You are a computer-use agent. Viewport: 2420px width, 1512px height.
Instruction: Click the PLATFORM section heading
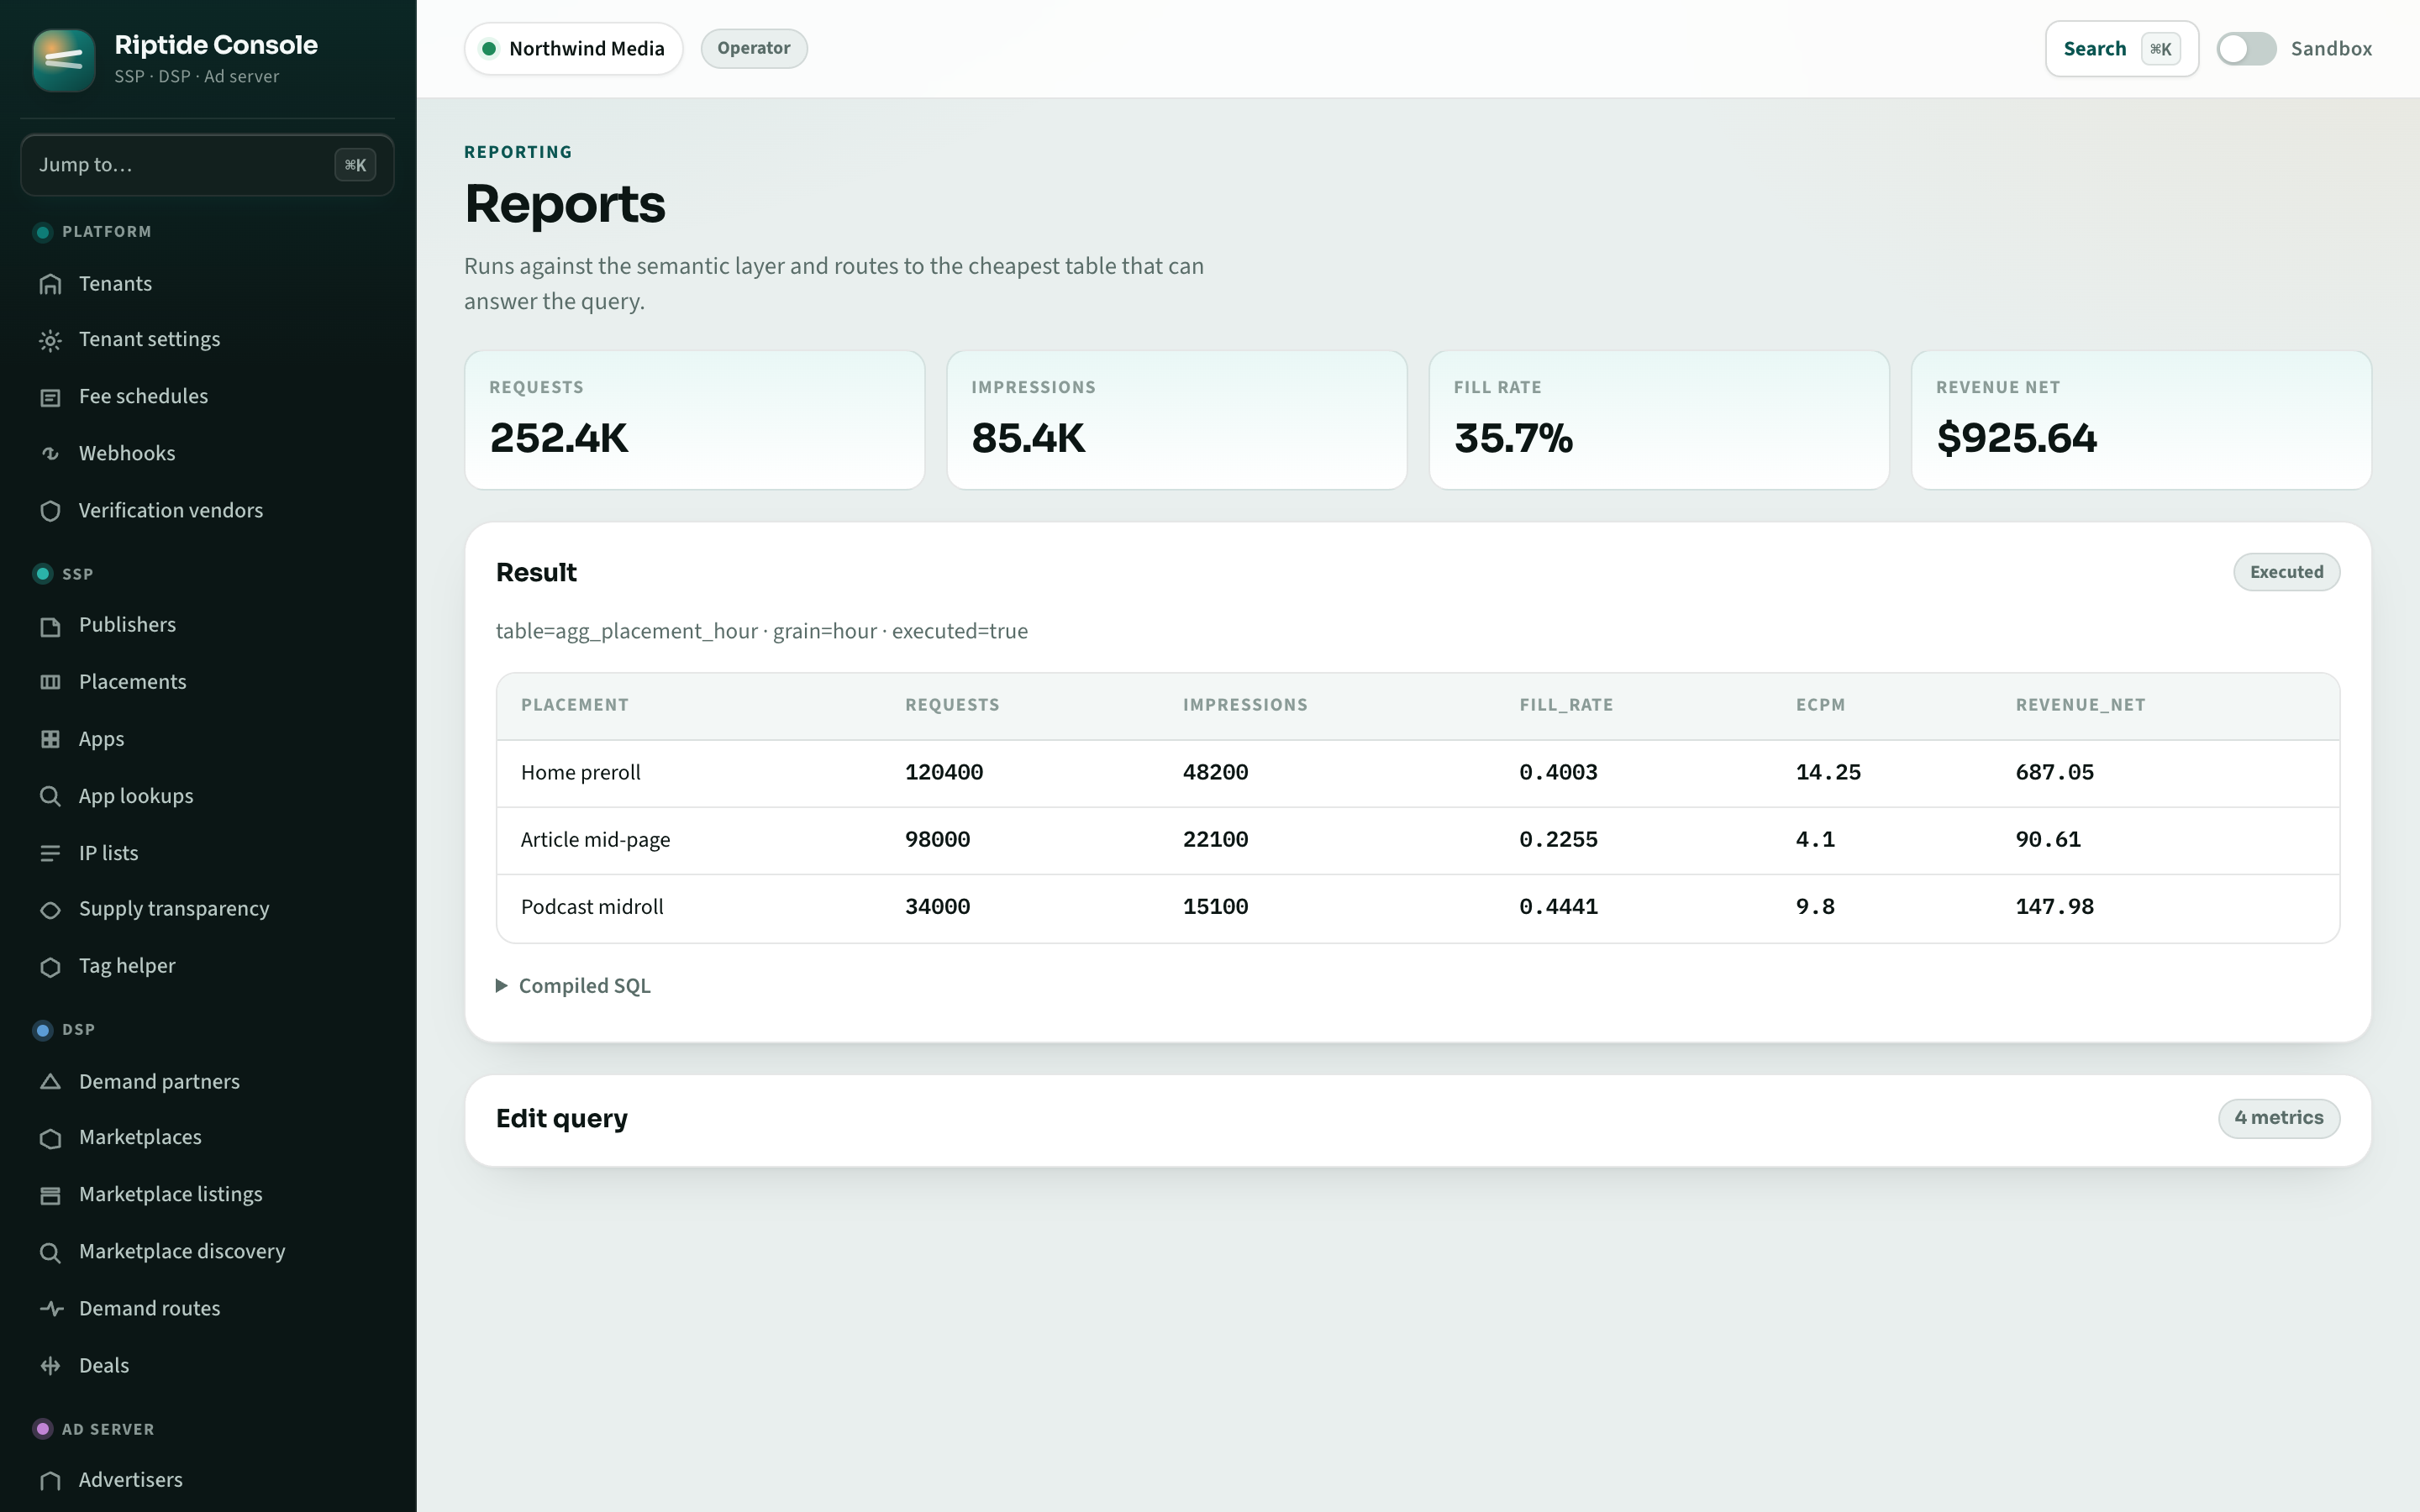coord(107,232)
